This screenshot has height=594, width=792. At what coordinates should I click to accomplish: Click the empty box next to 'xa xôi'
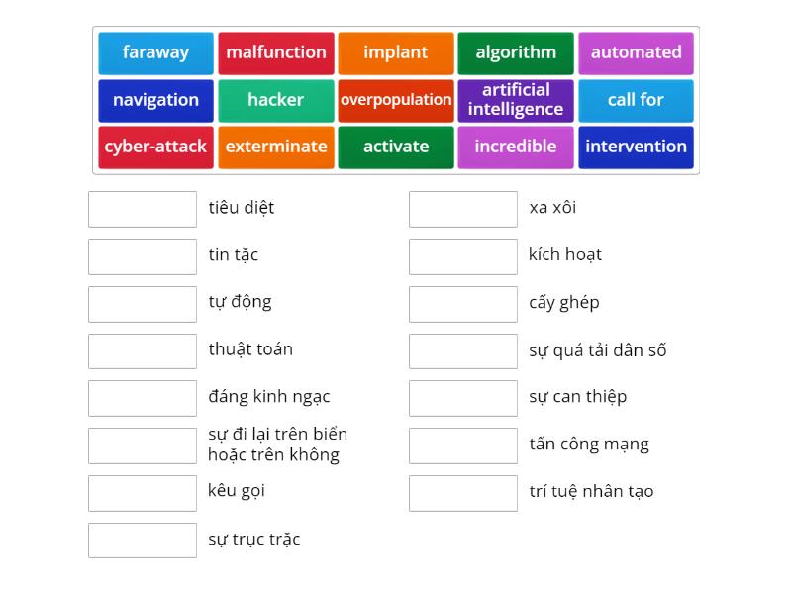(x=463, y=209)
